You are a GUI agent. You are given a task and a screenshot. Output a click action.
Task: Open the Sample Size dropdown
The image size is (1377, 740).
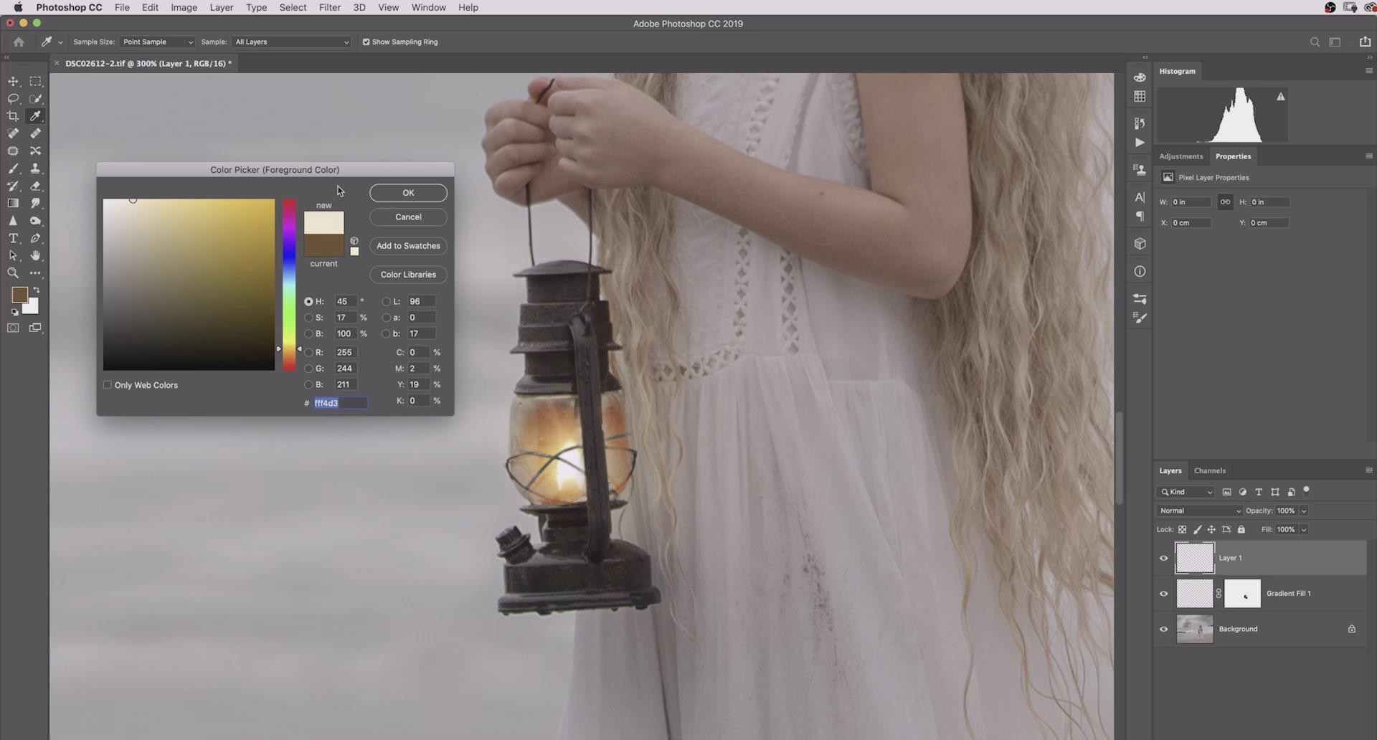(156, 42)
